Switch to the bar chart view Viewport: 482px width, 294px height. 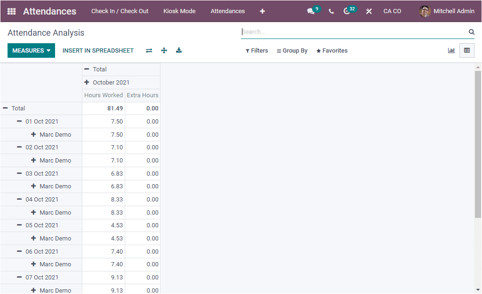point(451,50)
